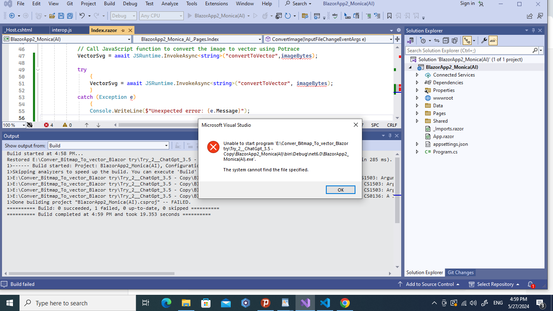553x311 pixels.
Task: Click the Output panel vertical scrollbar
Action: click(x=398, y=190)
